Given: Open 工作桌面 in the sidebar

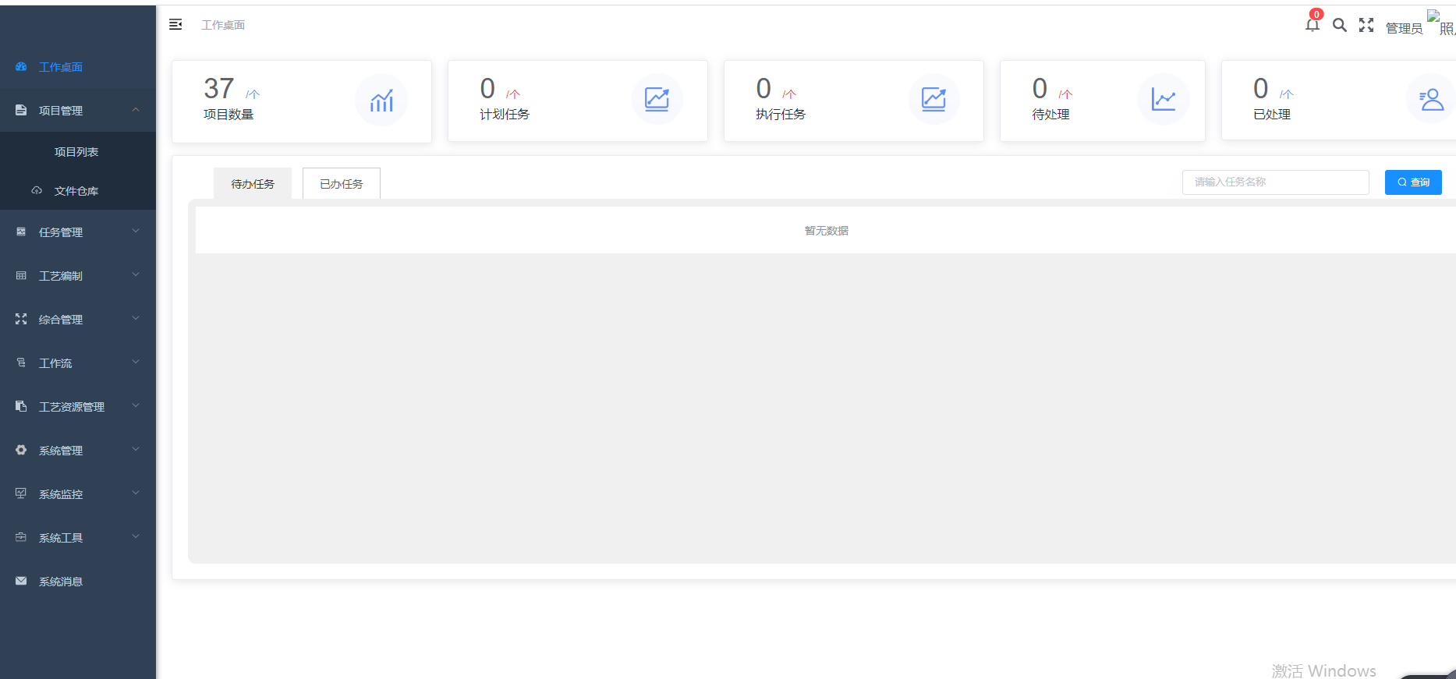Looking at the screenshot, I should coord(78,67).
